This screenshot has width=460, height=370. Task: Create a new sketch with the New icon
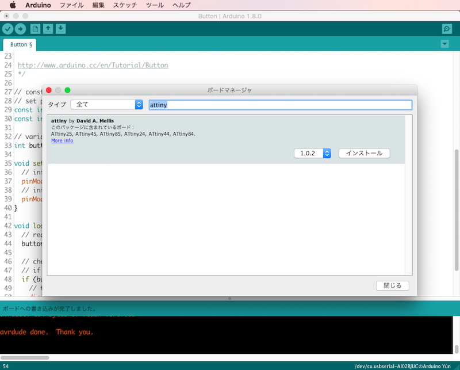point(35,29)
